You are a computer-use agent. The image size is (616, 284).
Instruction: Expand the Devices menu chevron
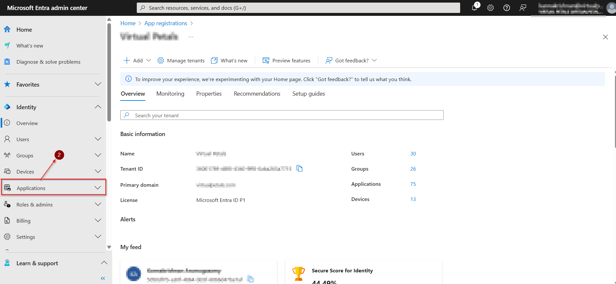click(98, 171)
